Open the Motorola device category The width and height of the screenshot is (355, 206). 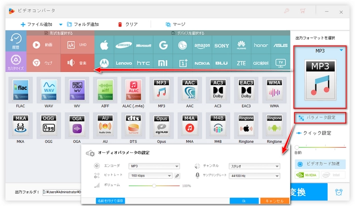tap(104, 63)
